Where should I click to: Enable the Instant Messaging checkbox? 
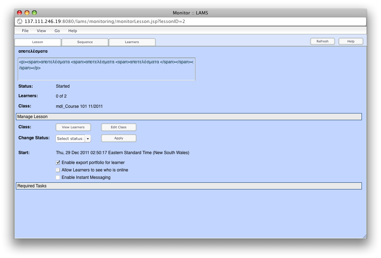[x=58, y=177]
